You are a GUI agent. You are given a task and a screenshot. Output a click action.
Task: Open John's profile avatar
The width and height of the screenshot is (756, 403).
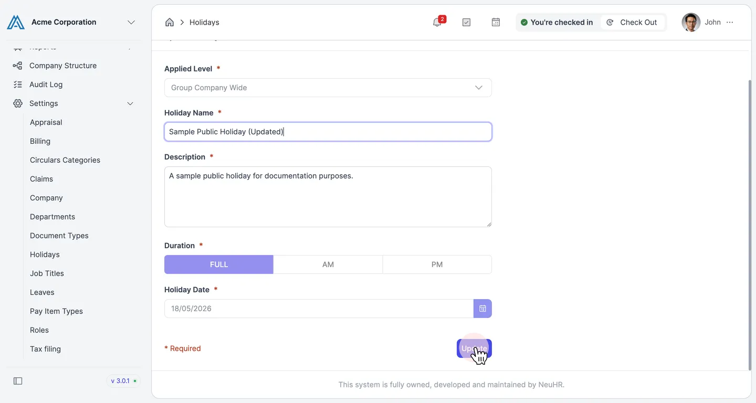click(x=691, y=22)
